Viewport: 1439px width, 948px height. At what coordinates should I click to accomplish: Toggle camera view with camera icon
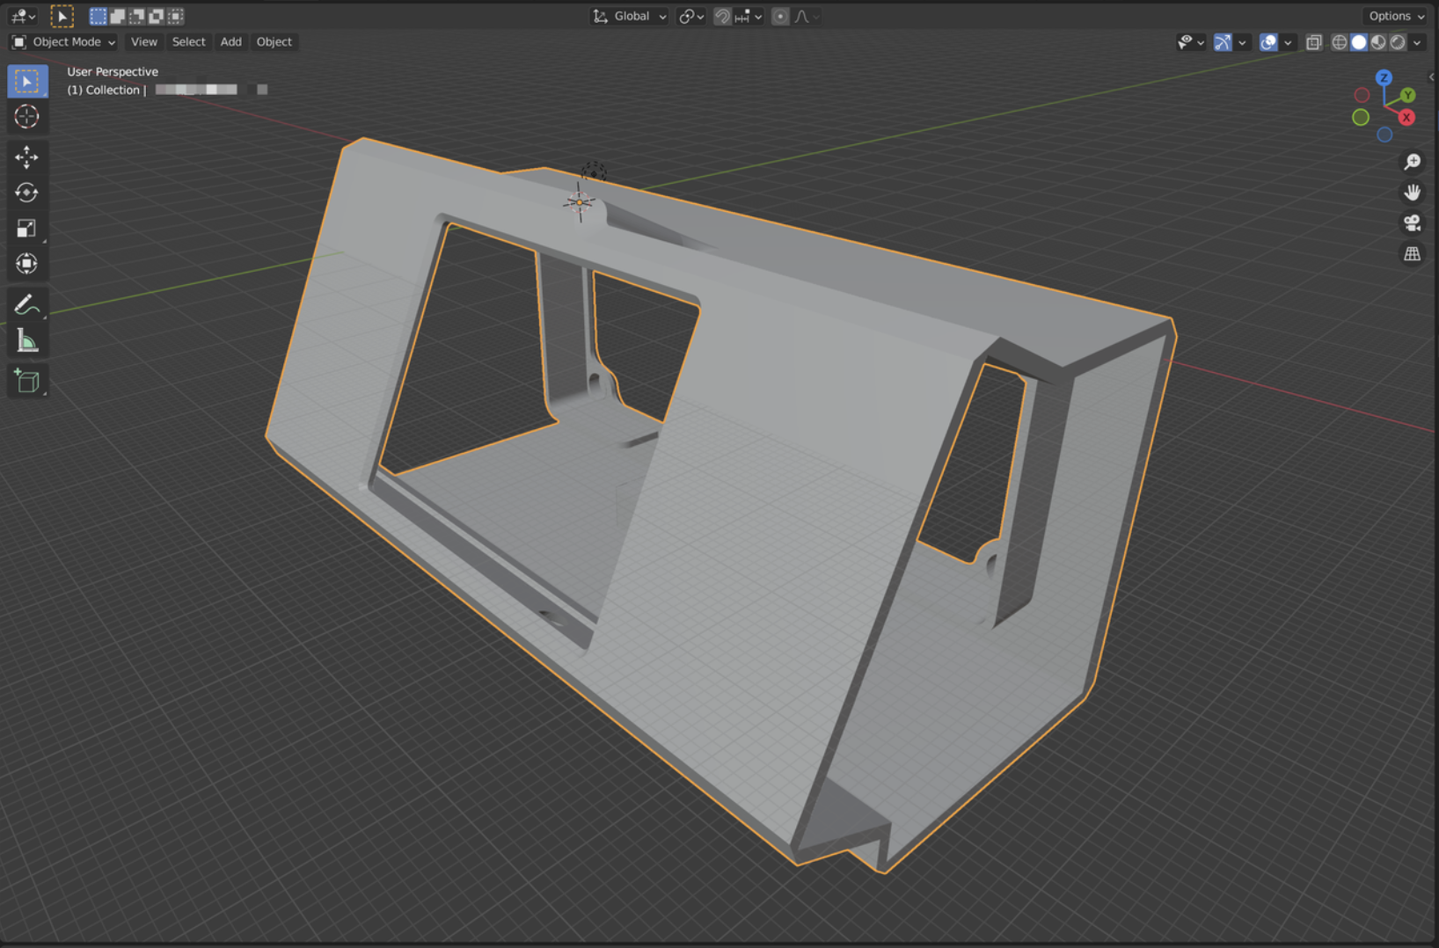point(1412,223)
